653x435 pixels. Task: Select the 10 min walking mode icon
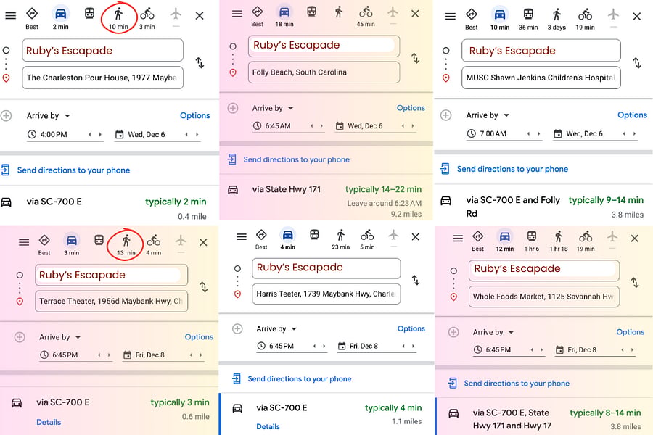[x=119, y=14]
